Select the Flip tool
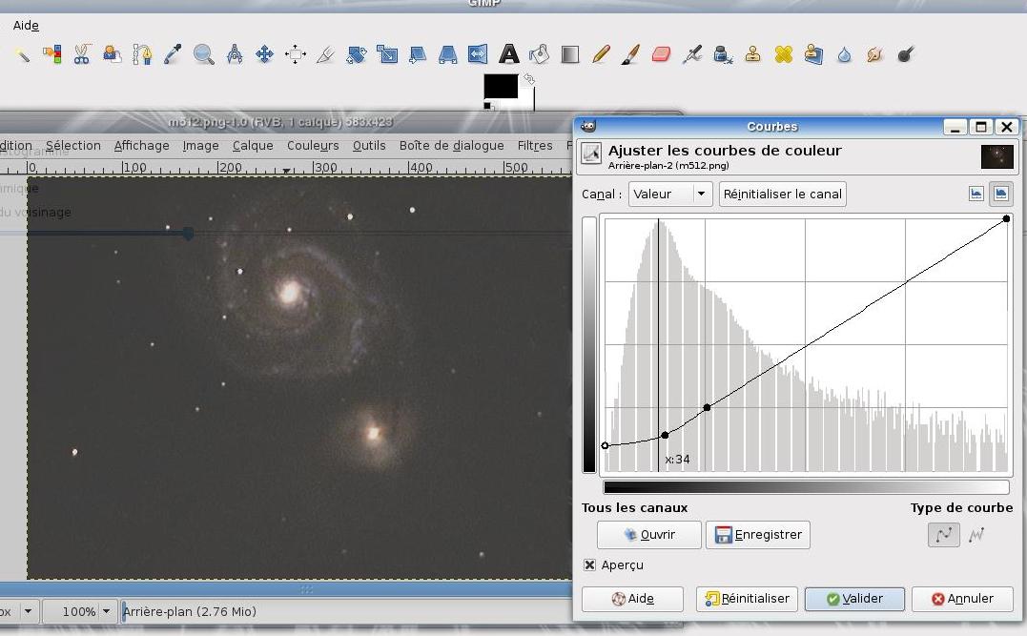1027x636 pixels. tap(478, 54)
